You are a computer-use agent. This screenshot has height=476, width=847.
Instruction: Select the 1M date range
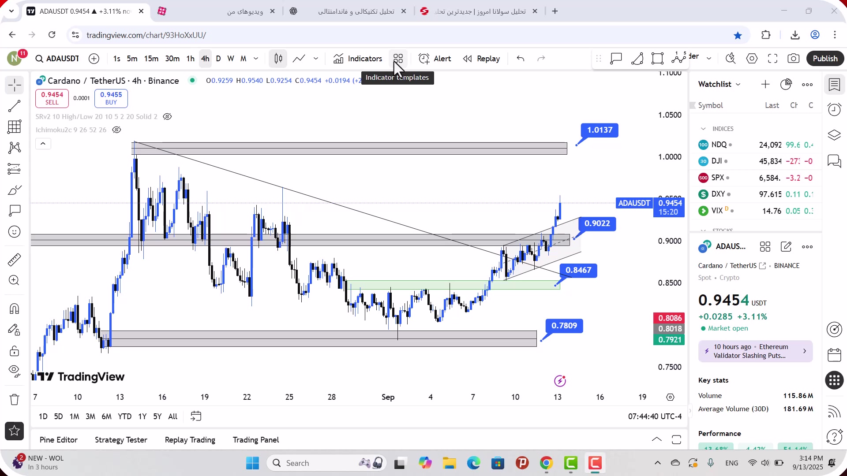tap(74, 416)
